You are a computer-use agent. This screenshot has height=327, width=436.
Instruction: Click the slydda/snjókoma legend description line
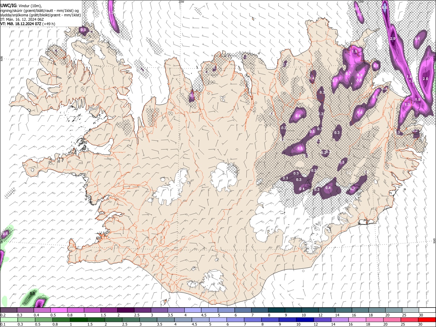[41, 15]
